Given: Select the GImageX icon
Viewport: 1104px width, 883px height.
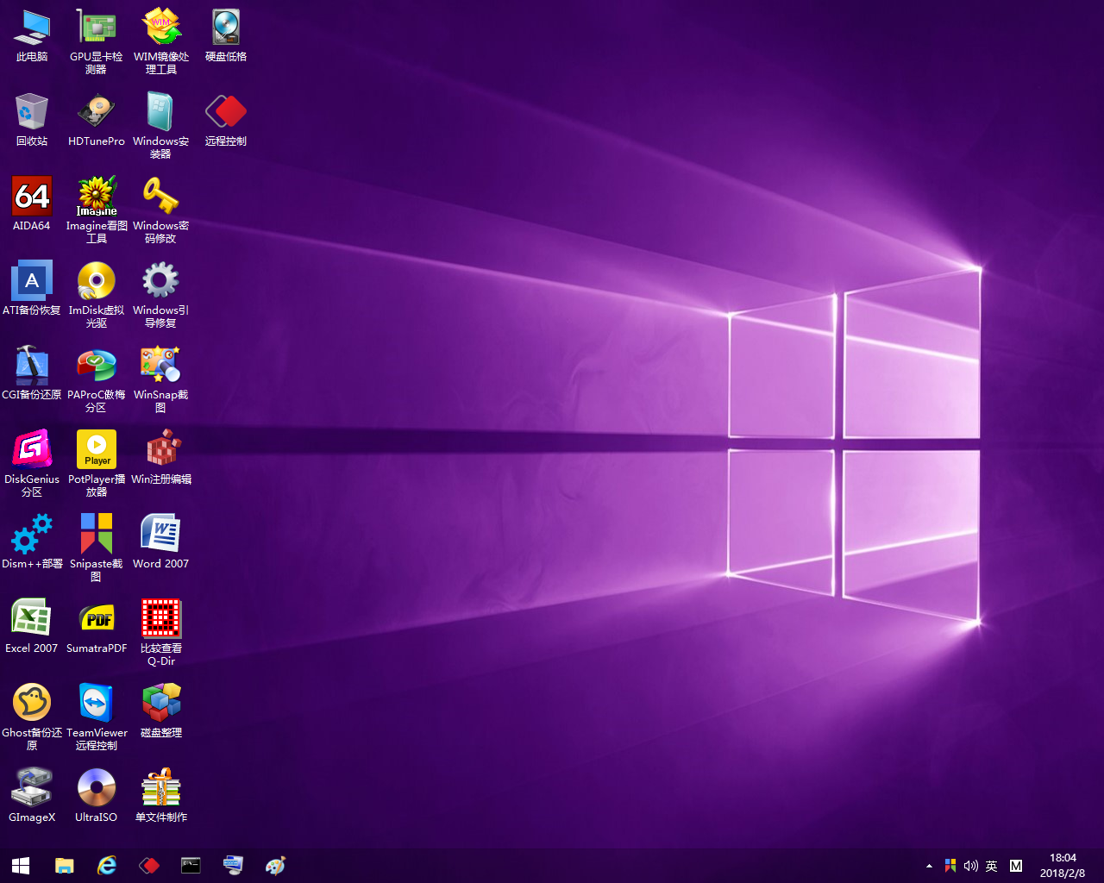Looking at the screenshot, I should [x=32, y=796].
